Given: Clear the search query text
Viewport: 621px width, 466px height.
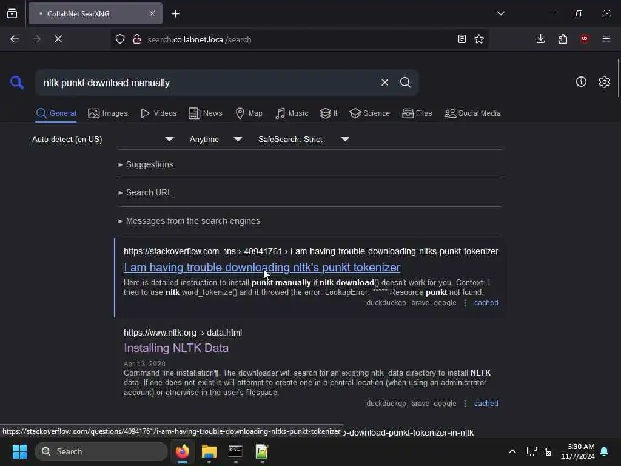Looking at the screenshot, I should point(384,83).
